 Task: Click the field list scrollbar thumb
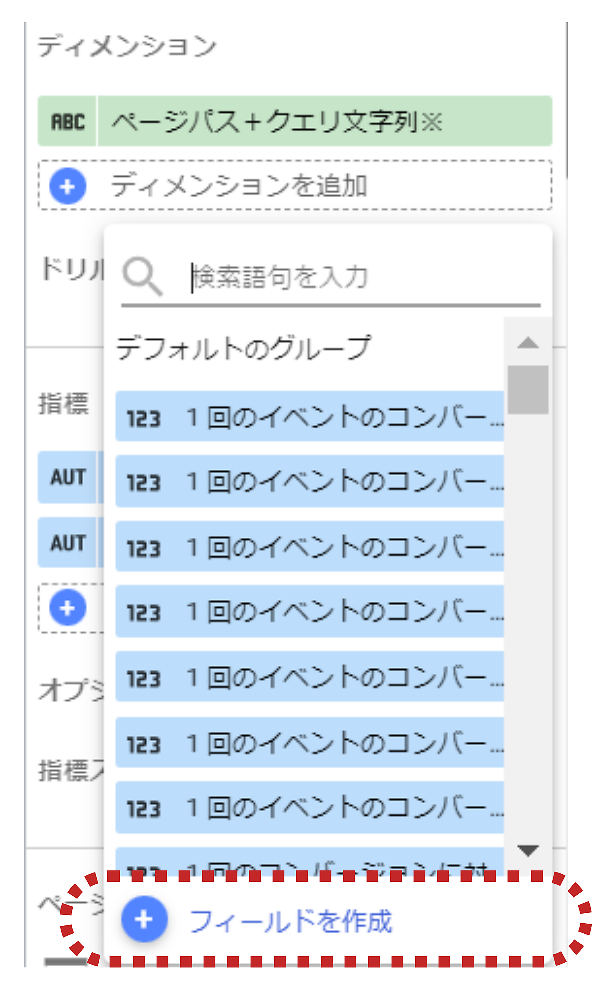click(x=528, y=390)
